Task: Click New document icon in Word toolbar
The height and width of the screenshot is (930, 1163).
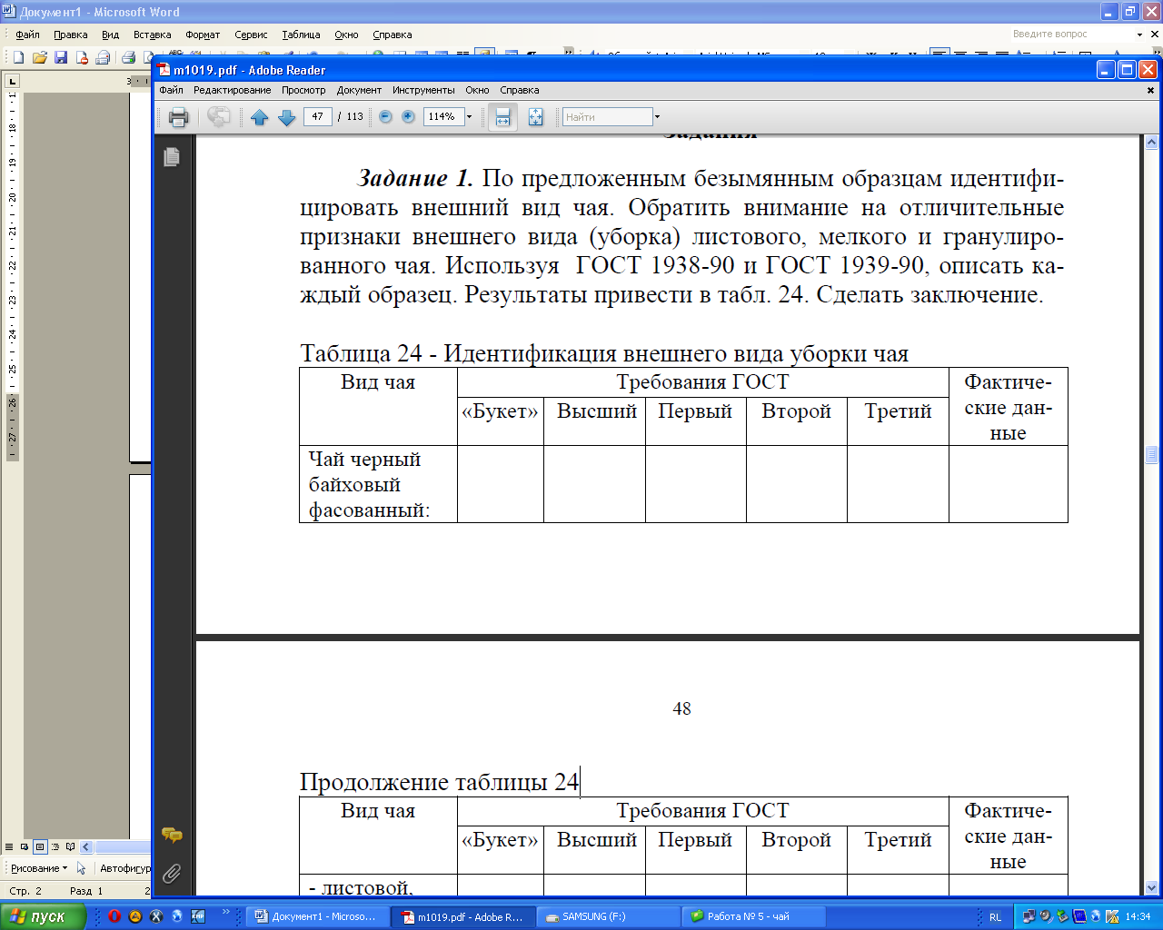Action: [x=18, y=57]
